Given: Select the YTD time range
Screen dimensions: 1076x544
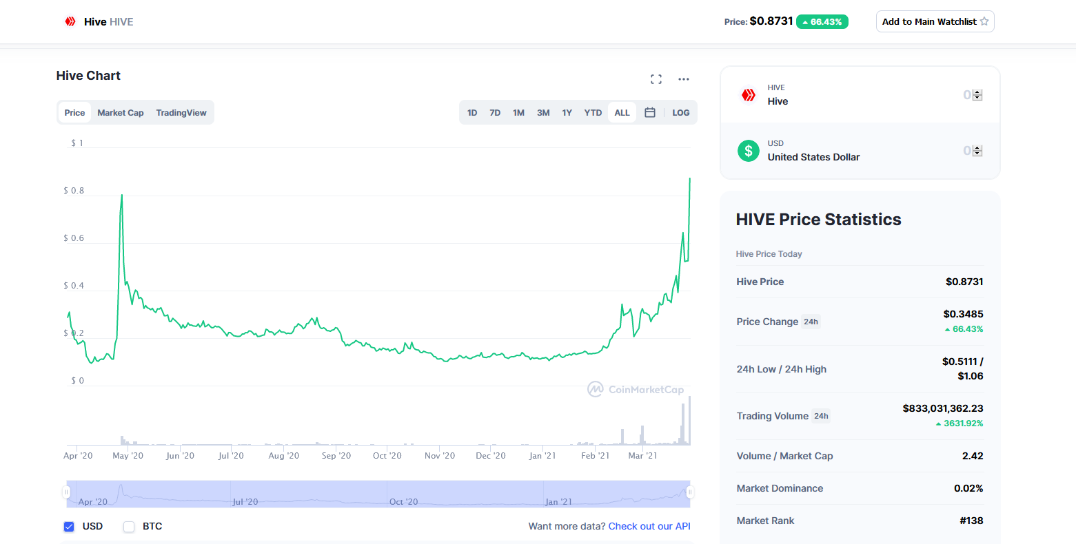Looking at the screenshot, I should tap(593, 112).
